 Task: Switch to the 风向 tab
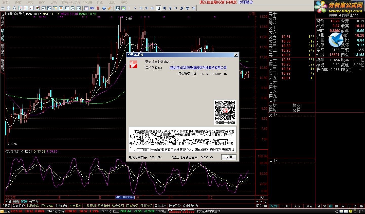[309, 206]
